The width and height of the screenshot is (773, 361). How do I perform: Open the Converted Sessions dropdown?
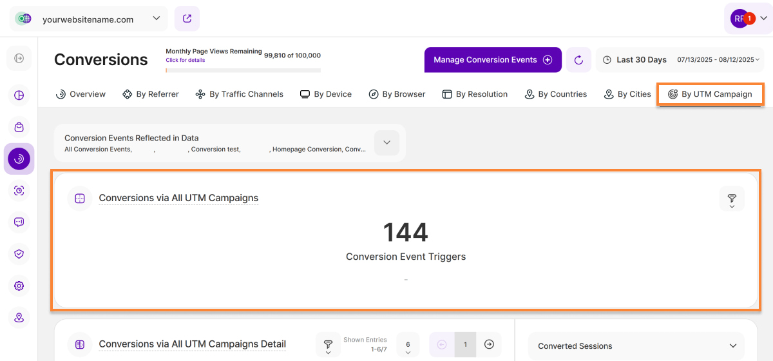(x=636, y=346)
